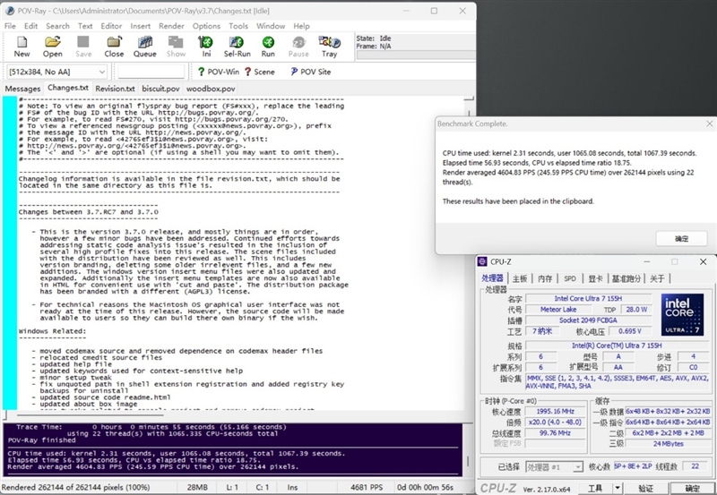Click the Sel-Run toolbar icon
Screen dimensions: 717x495
[x=237, y=46]
